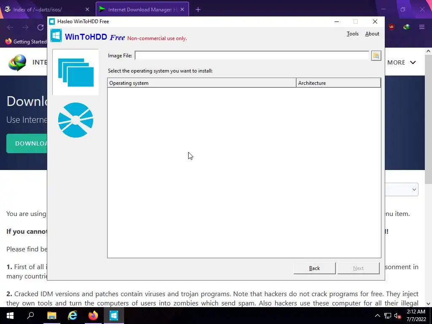Open a new browser tab
This screenshot has width=432, height=324.
[198, 10]
